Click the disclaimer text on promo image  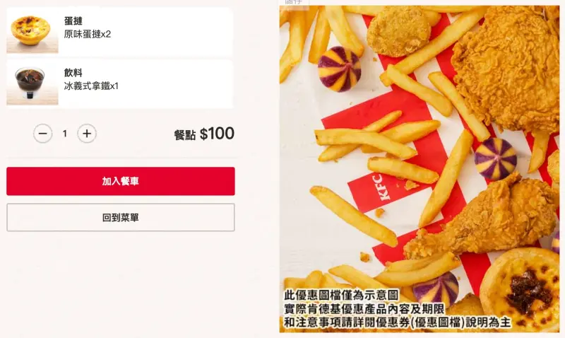(398, 309)
